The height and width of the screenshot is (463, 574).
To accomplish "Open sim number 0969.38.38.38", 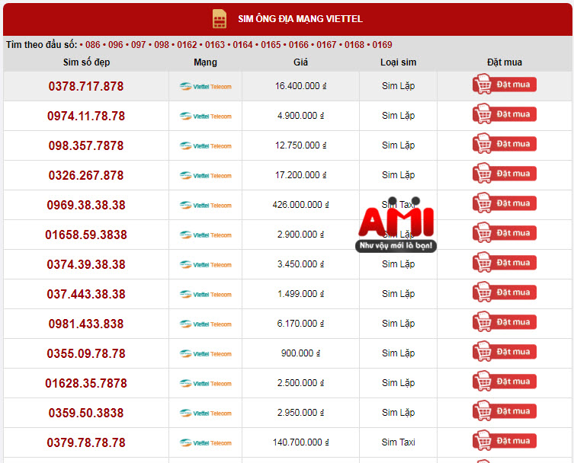I will (86, 205).
